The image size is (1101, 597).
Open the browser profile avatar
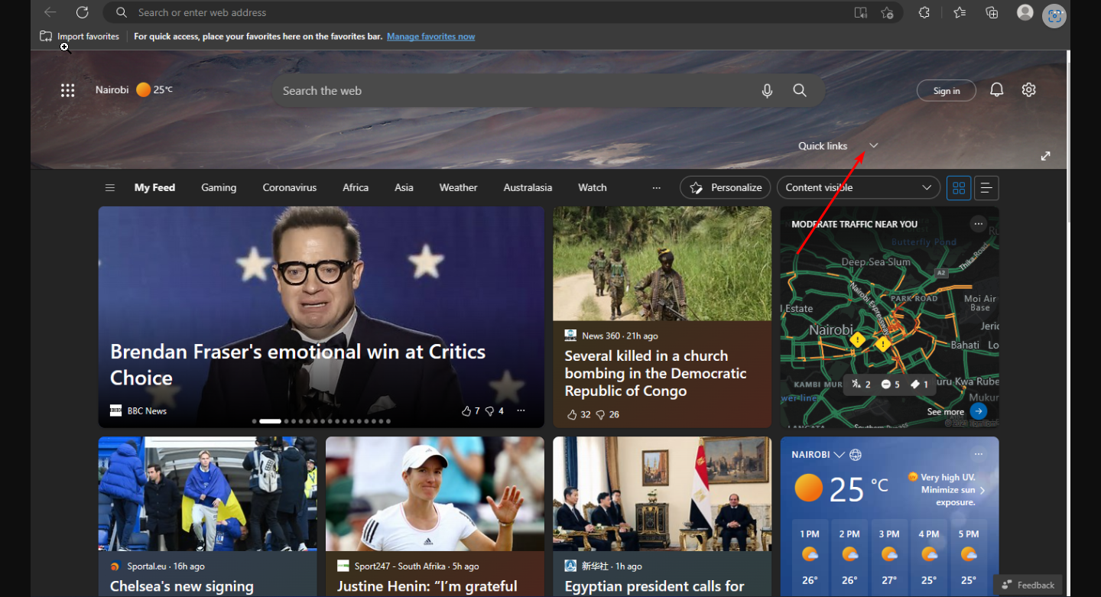tap(1025, 12)
